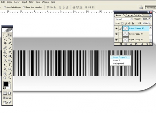The height and width of the screenshot is (113, 156).
Task: Switch to the Channels tab
Action: pyautogui.click(x=129, y=15)
